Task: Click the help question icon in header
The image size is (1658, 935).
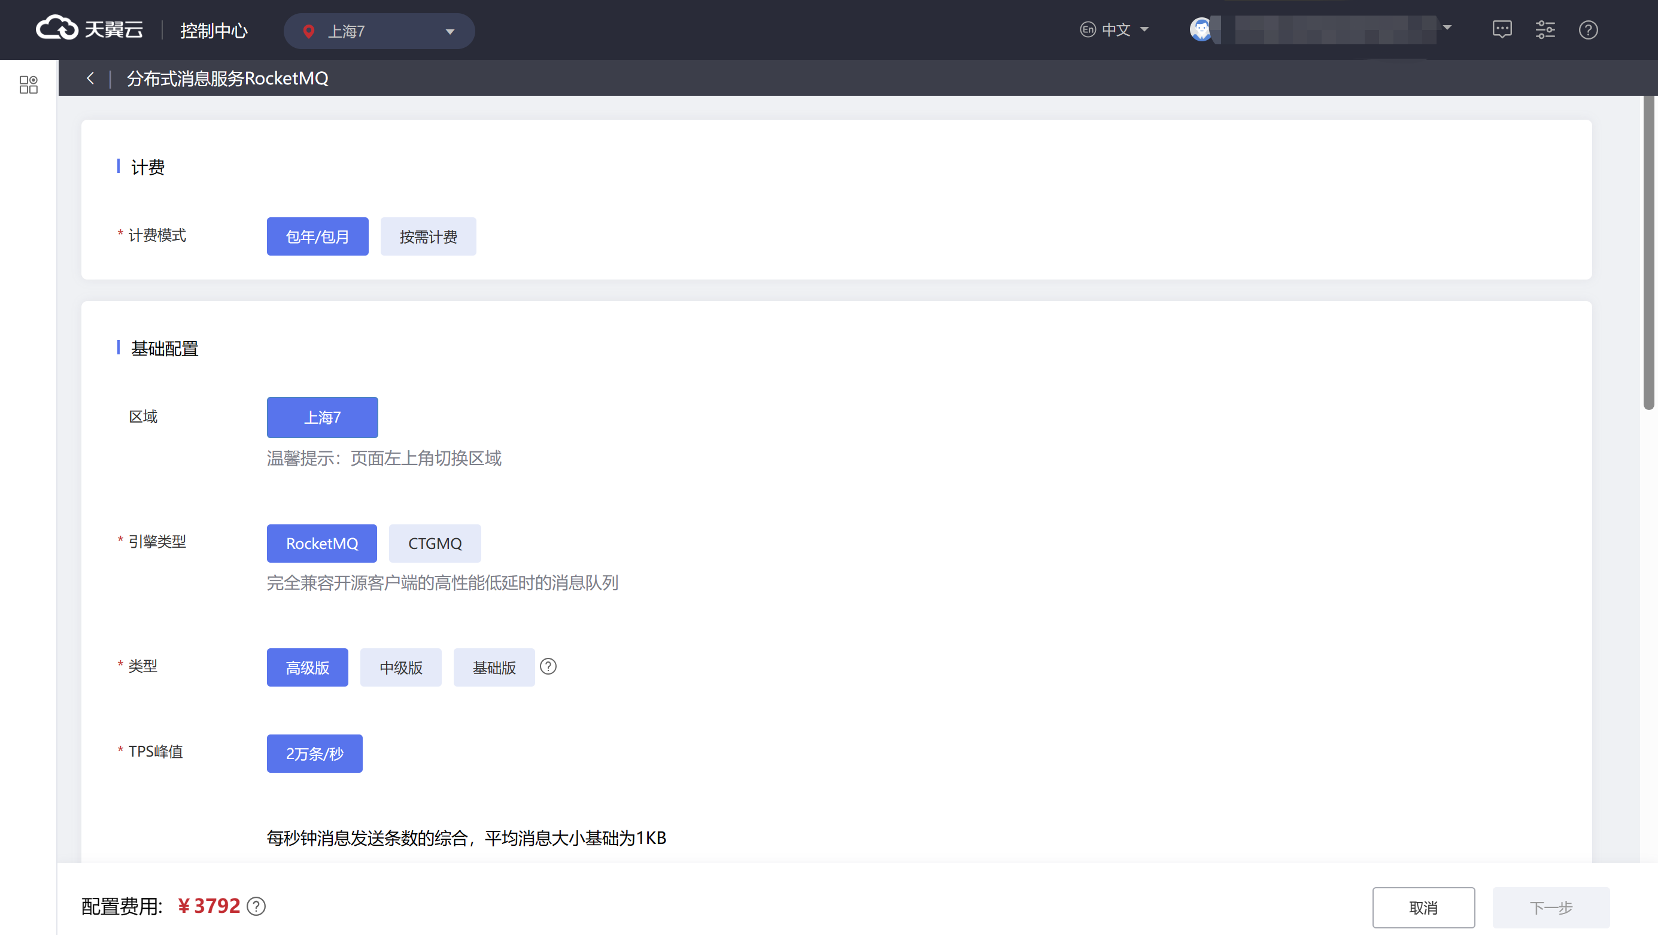Action: [1588, 29]
